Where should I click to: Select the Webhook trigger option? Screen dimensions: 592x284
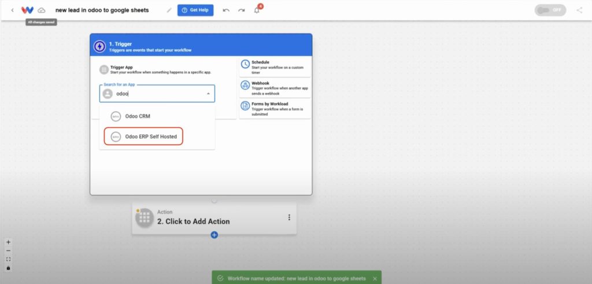275,88
